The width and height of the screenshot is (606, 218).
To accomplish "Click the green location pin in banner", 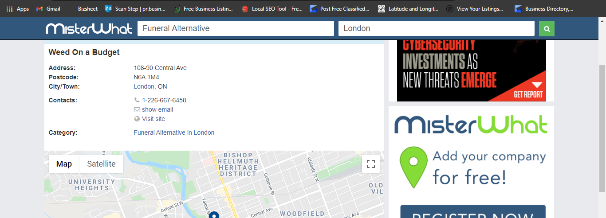I will tap(413, 167).
